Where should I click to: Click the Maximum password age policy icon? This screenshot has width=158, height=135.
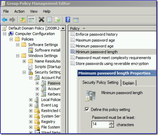(x=72, y=40)
